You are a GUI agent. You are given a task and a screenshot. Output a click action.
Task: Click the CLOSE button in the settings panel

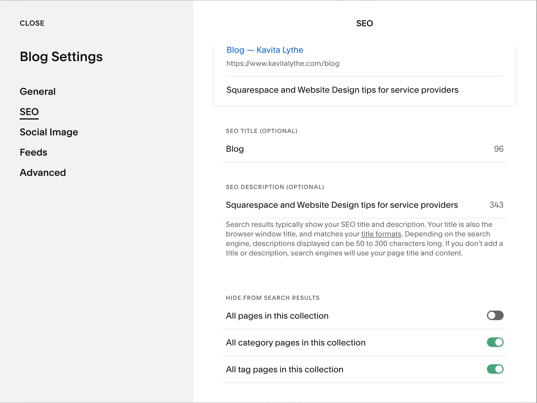click(x=32, y=23)
